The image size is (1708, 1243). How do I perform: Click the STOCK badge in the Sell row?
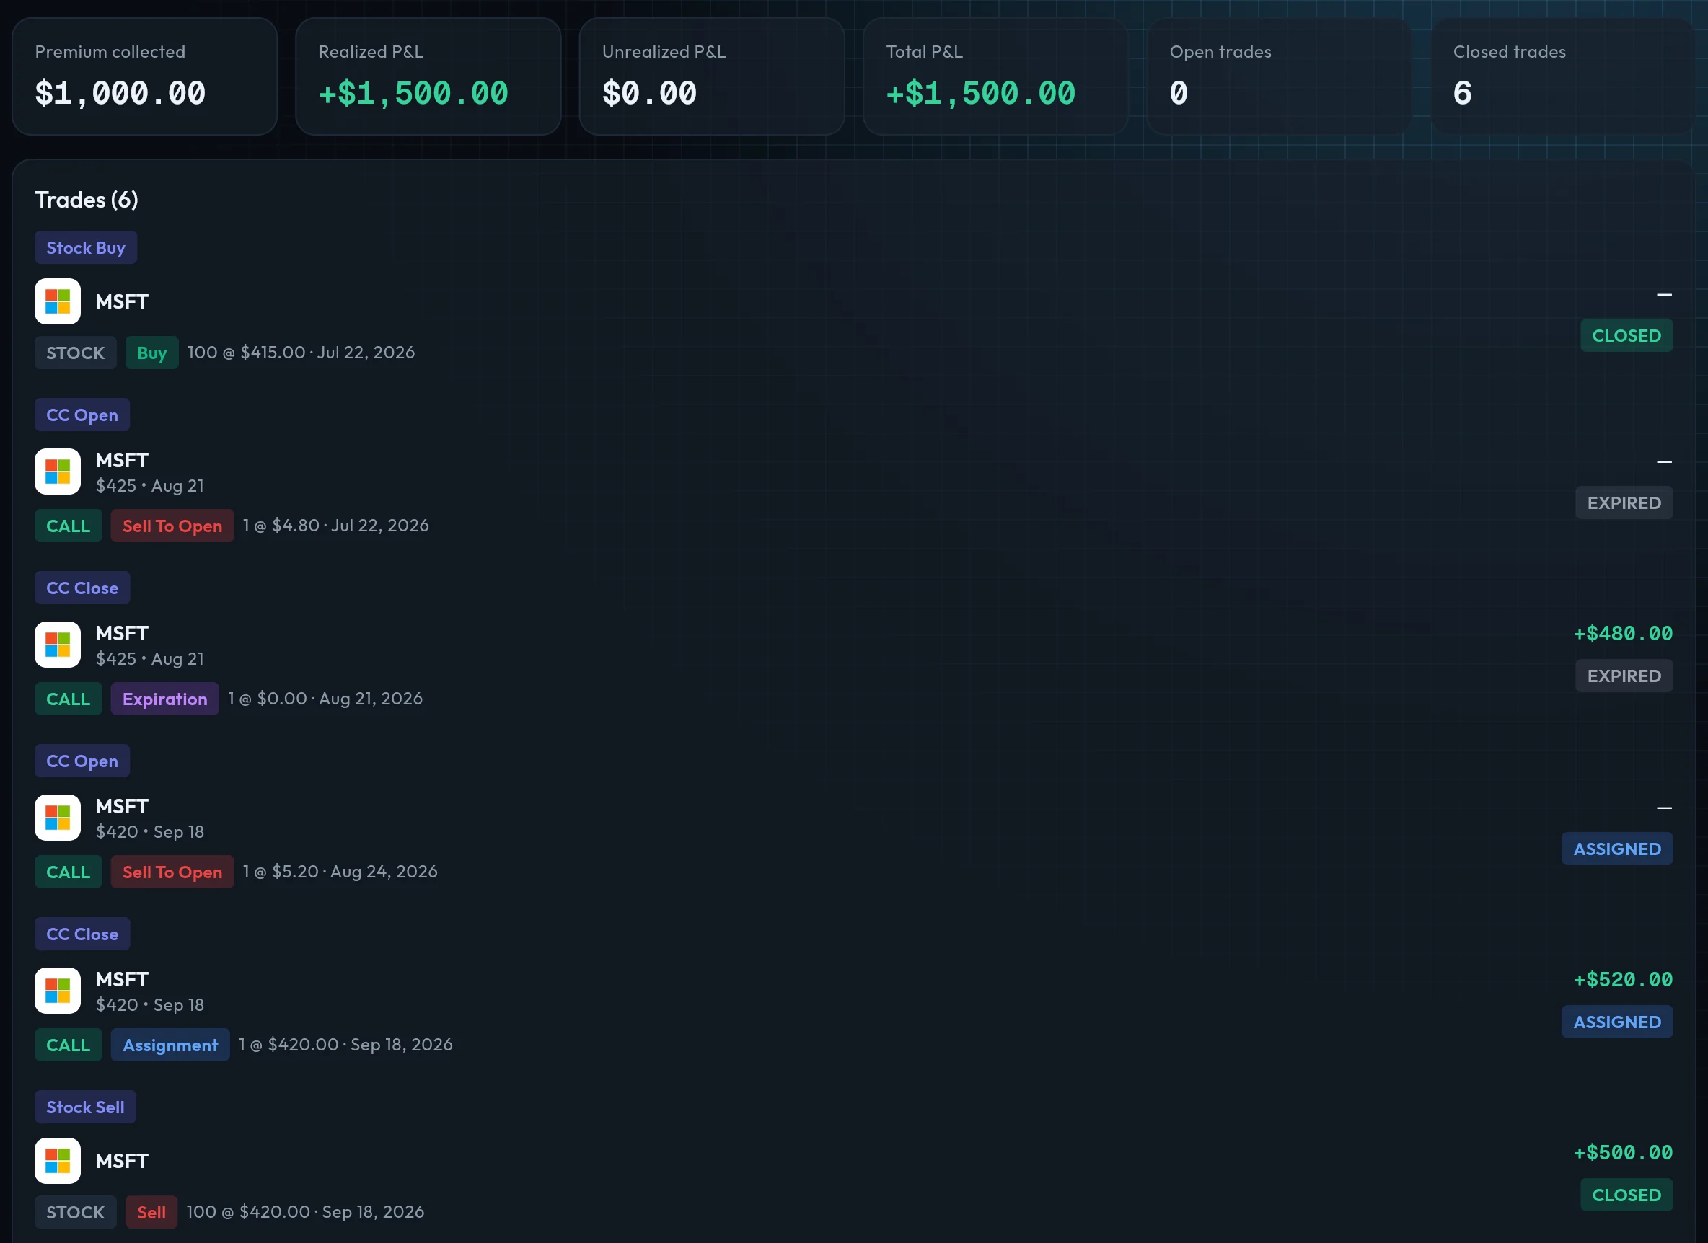[x=75, y=1213]
